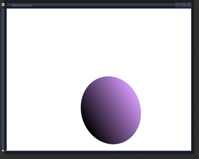Screen dimensions: 199x159
Task: Click the minimize button of MainWindow
Action: tap(178, 5)
